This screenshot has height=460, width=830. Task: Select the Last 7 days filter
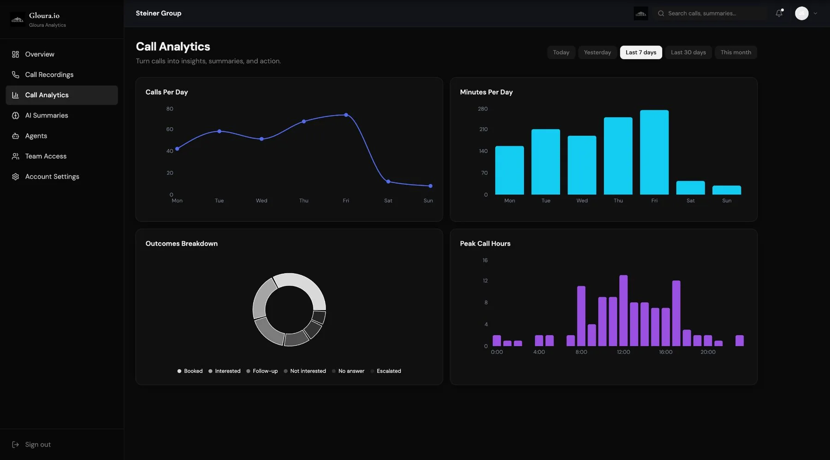click(x=641, y=53)
